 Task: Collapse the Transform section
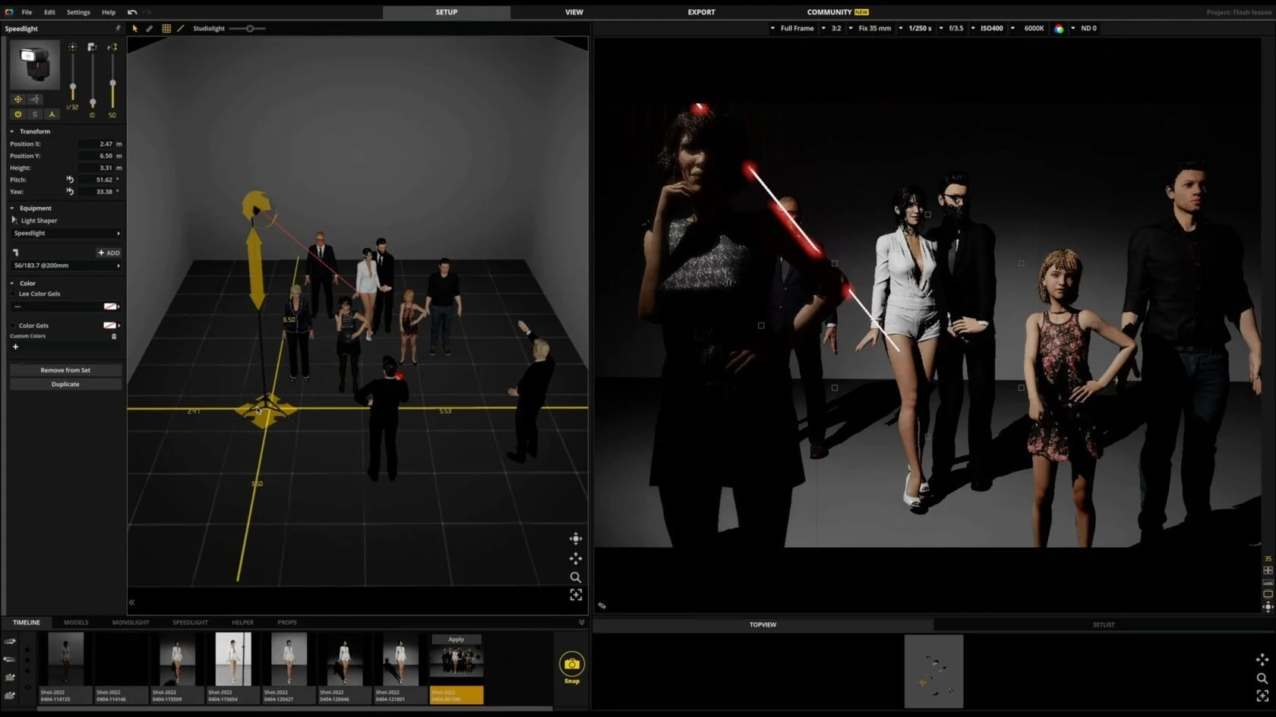pos(12,132)
